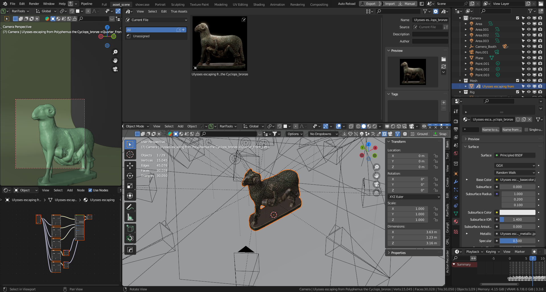
Task: Expand Base Color socket disclosure triangle
Action: [467, 180]
